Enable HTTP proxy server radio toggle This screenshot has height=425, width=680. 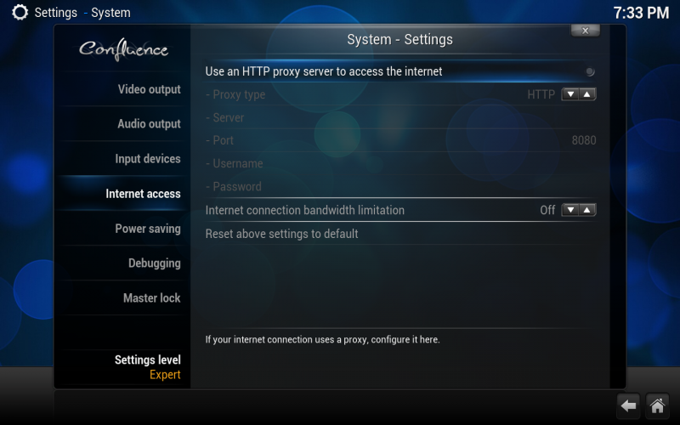pos(590,71)
